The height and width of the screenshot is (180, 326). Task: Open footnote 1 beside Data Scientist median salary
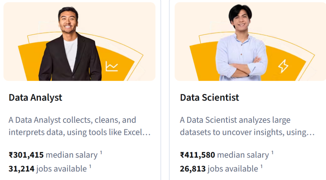[x=272, y=153]
